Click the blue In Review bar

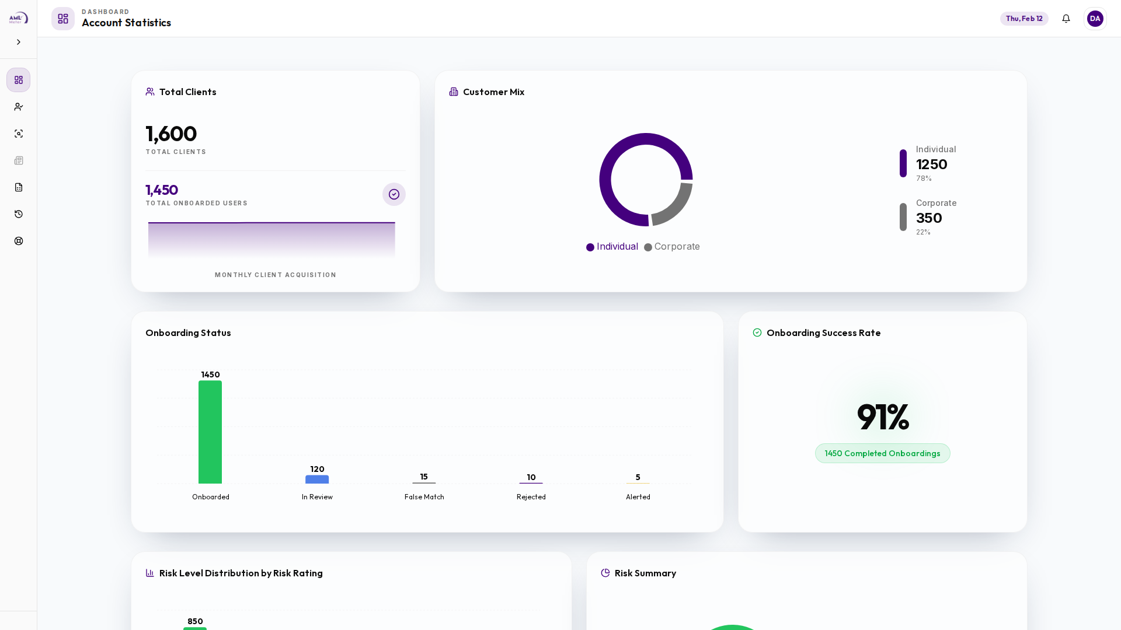(317, 479)
